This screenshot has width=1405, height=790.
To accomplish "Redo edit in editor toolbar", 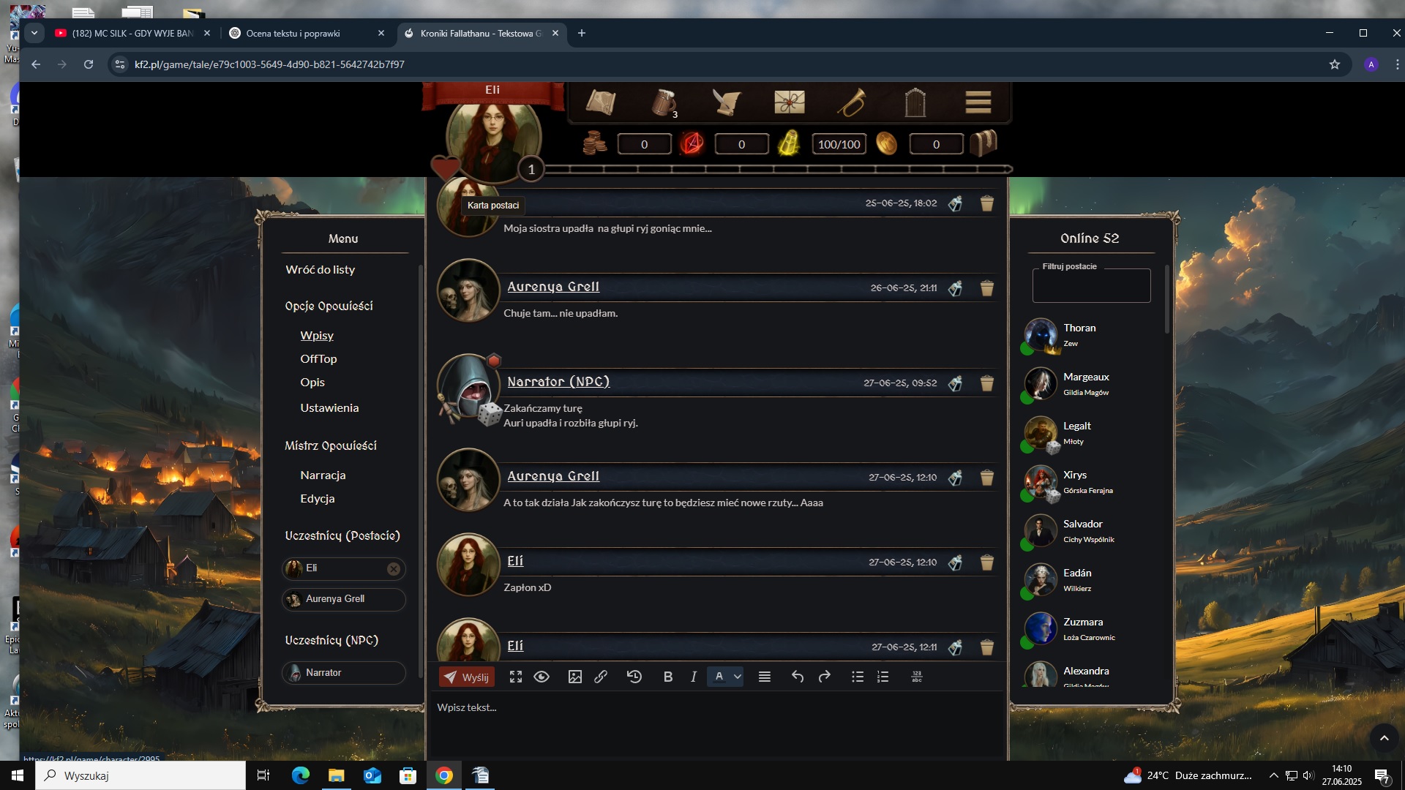I will pyautogui.click(x=825, y=677).
